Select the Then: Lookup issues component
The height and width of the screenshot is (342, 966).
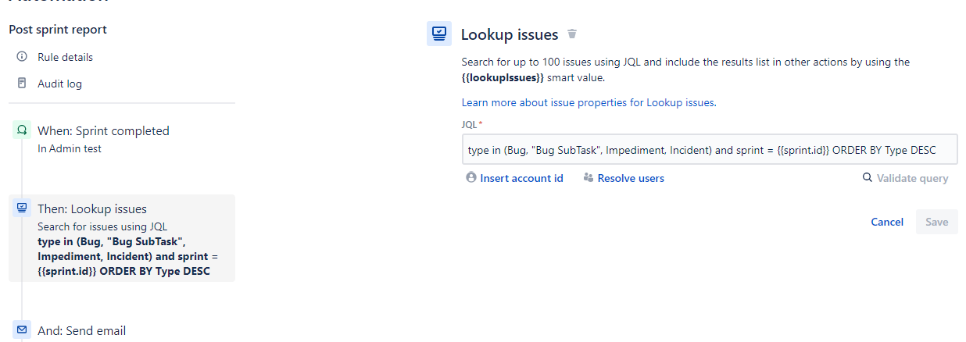(122, 238)
